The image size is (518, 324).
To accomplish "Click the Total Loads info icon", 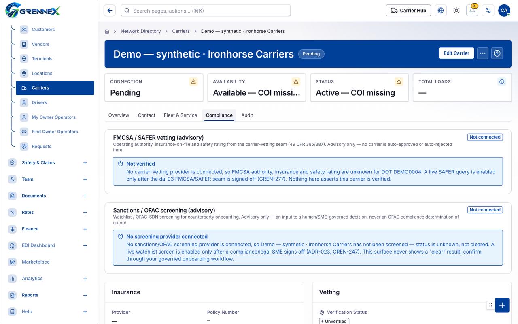I will point(502,82).
